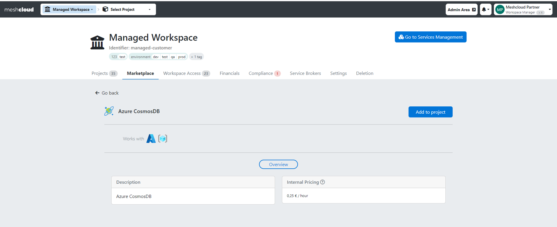Open the Managed Workspace dropdown in header
Screen dimensions: 557x227
coord(69,9)
